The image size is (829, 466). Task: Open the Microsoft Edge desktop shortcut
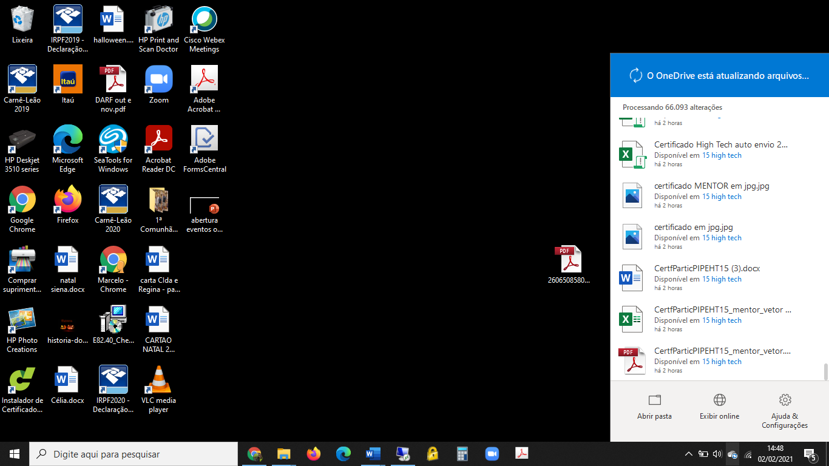68,149
